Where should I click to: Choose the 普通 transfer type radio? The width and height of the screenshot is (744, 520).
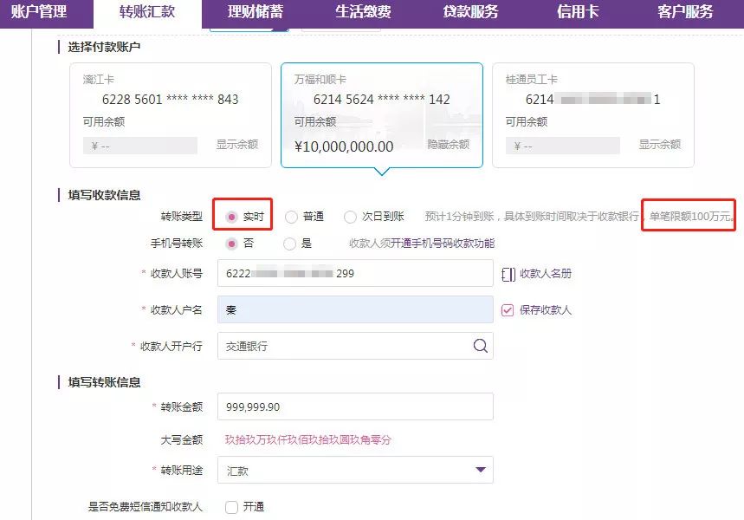[x=291, y=217]
